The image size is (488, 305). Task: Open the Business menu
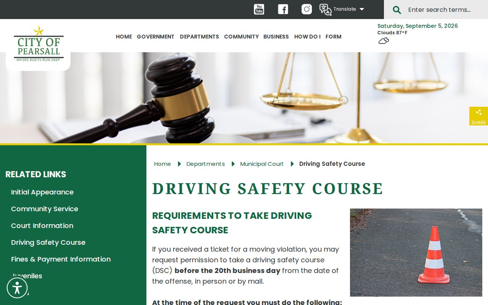pos(276,37)
